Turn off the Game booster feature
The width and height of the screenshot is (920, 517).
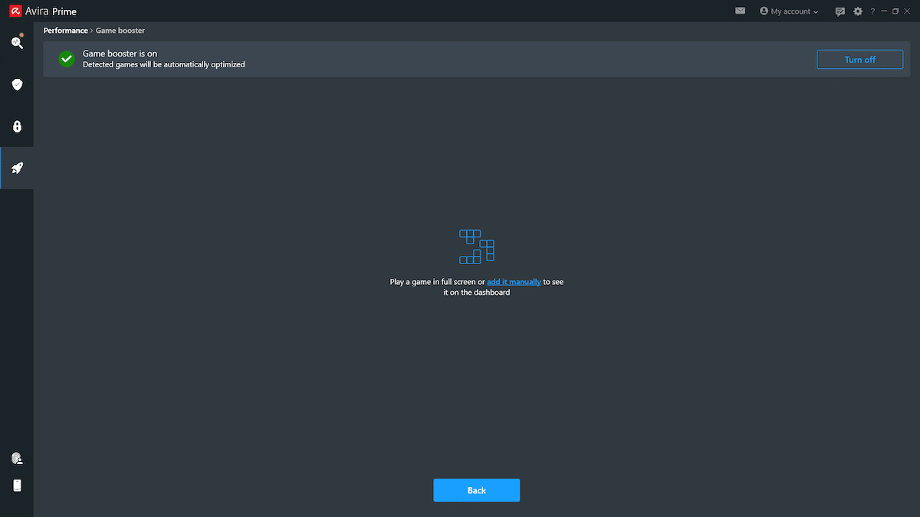click(x=859, y=59)
